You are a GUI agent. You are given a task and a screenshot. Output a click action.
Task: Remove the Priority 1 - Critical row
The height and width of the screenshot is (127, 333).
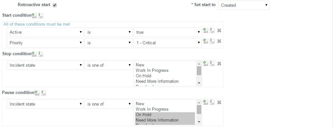tap(219, 41)
